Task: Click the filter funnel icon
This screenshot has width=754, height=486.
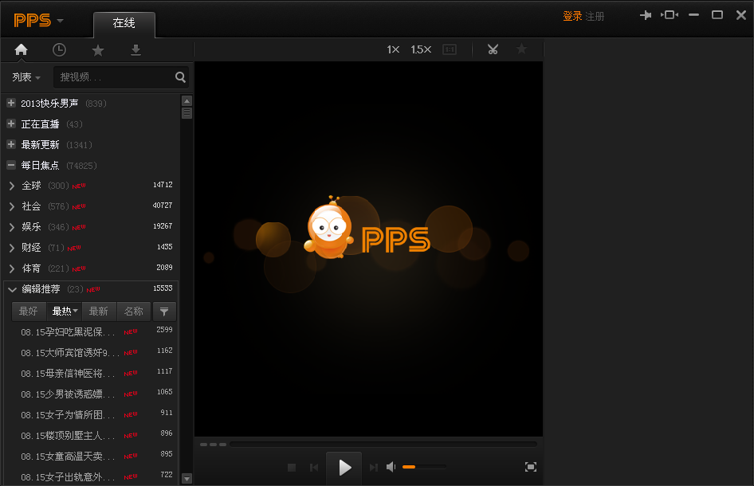Action: tap(164, 312)
